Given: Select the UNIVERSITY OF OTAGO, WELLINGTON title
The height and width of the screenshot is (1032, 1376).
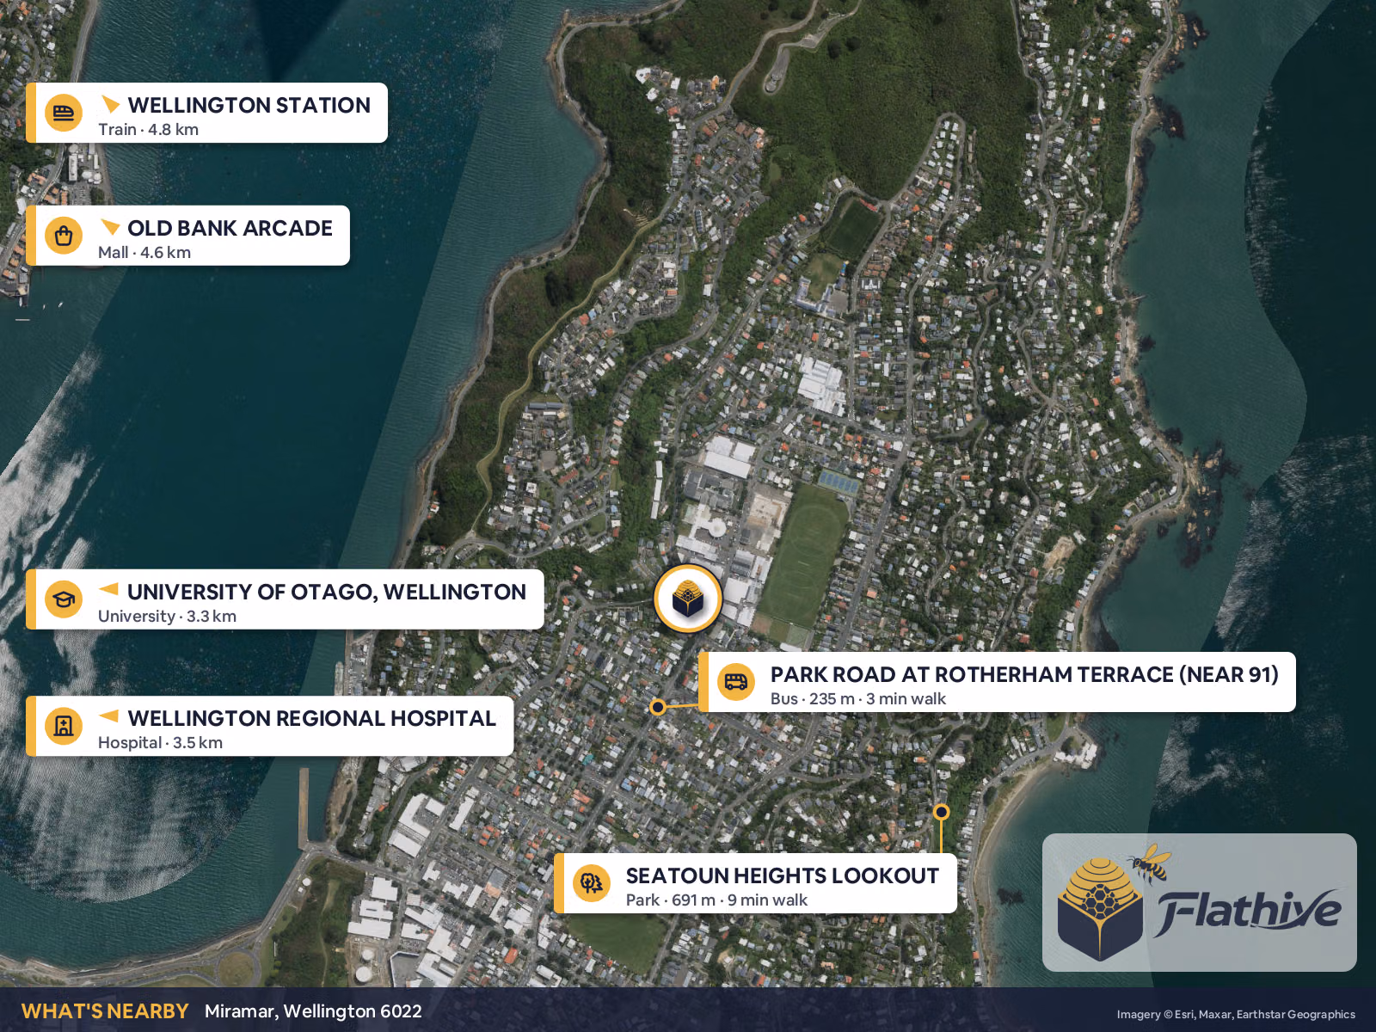Looking at the screenshot, I should coord(327,592).
